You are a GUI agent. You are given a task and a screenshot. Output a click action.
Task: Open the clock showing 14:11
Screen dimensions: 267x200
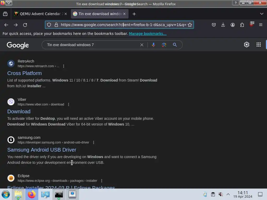[x=243, y=194]
